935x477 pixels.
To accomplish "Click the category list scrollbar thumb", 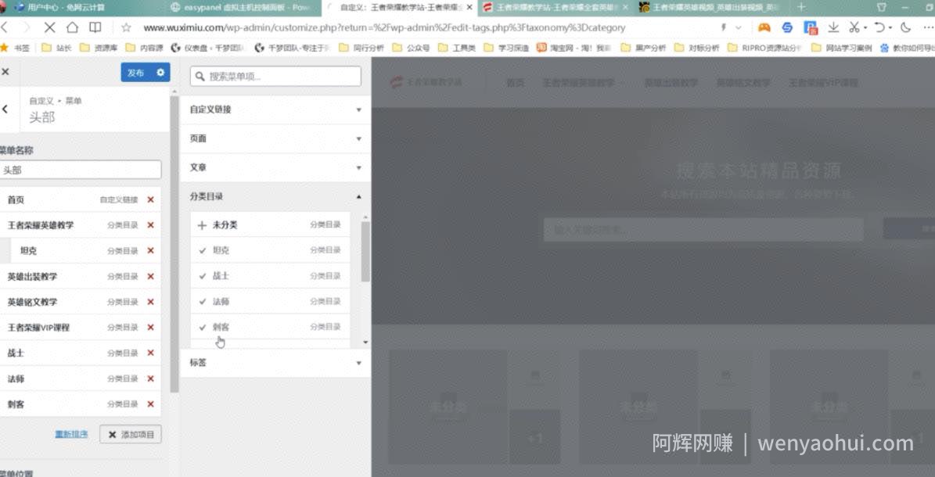I will (x=365, y=252).
